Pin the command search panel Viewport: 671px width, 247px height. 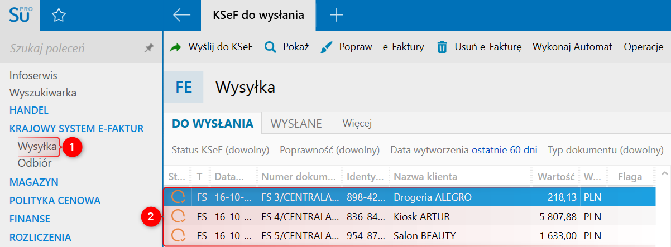pos(148,49)
